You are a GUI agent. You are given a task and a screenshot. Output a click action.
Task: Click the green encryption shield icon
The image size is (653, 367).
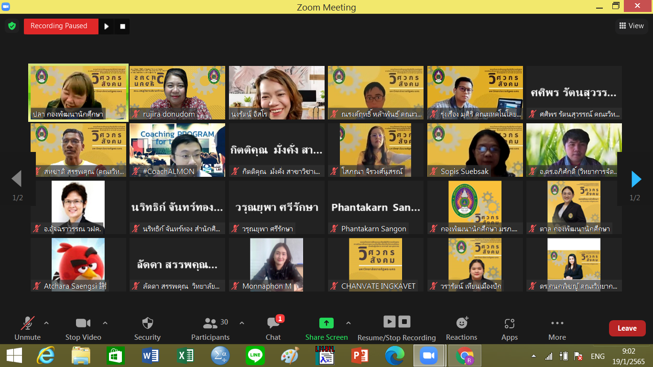tap(12, 26)
